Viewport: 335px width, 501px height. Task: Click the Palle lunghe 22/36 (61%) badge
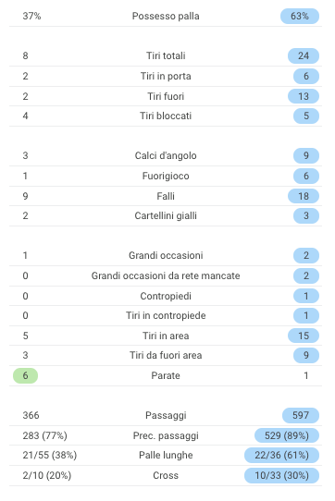pyautogui.click(x=281, y=455)
